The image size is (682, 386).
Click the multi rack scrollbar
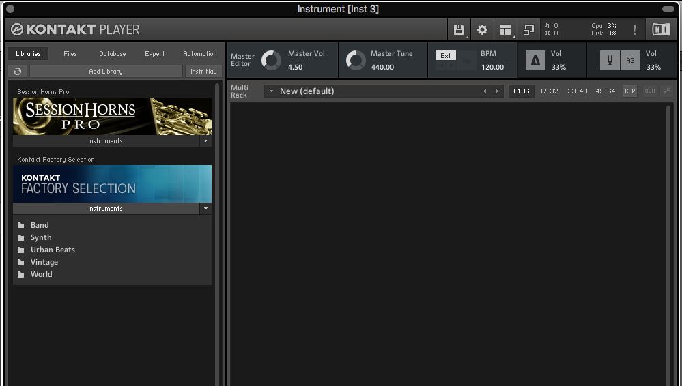click(669, 246)
